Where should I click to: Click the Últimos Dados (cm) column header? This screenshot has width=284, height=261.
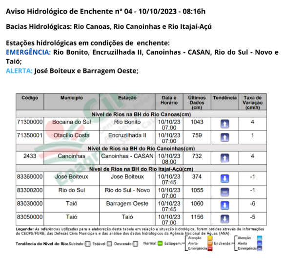197,102
